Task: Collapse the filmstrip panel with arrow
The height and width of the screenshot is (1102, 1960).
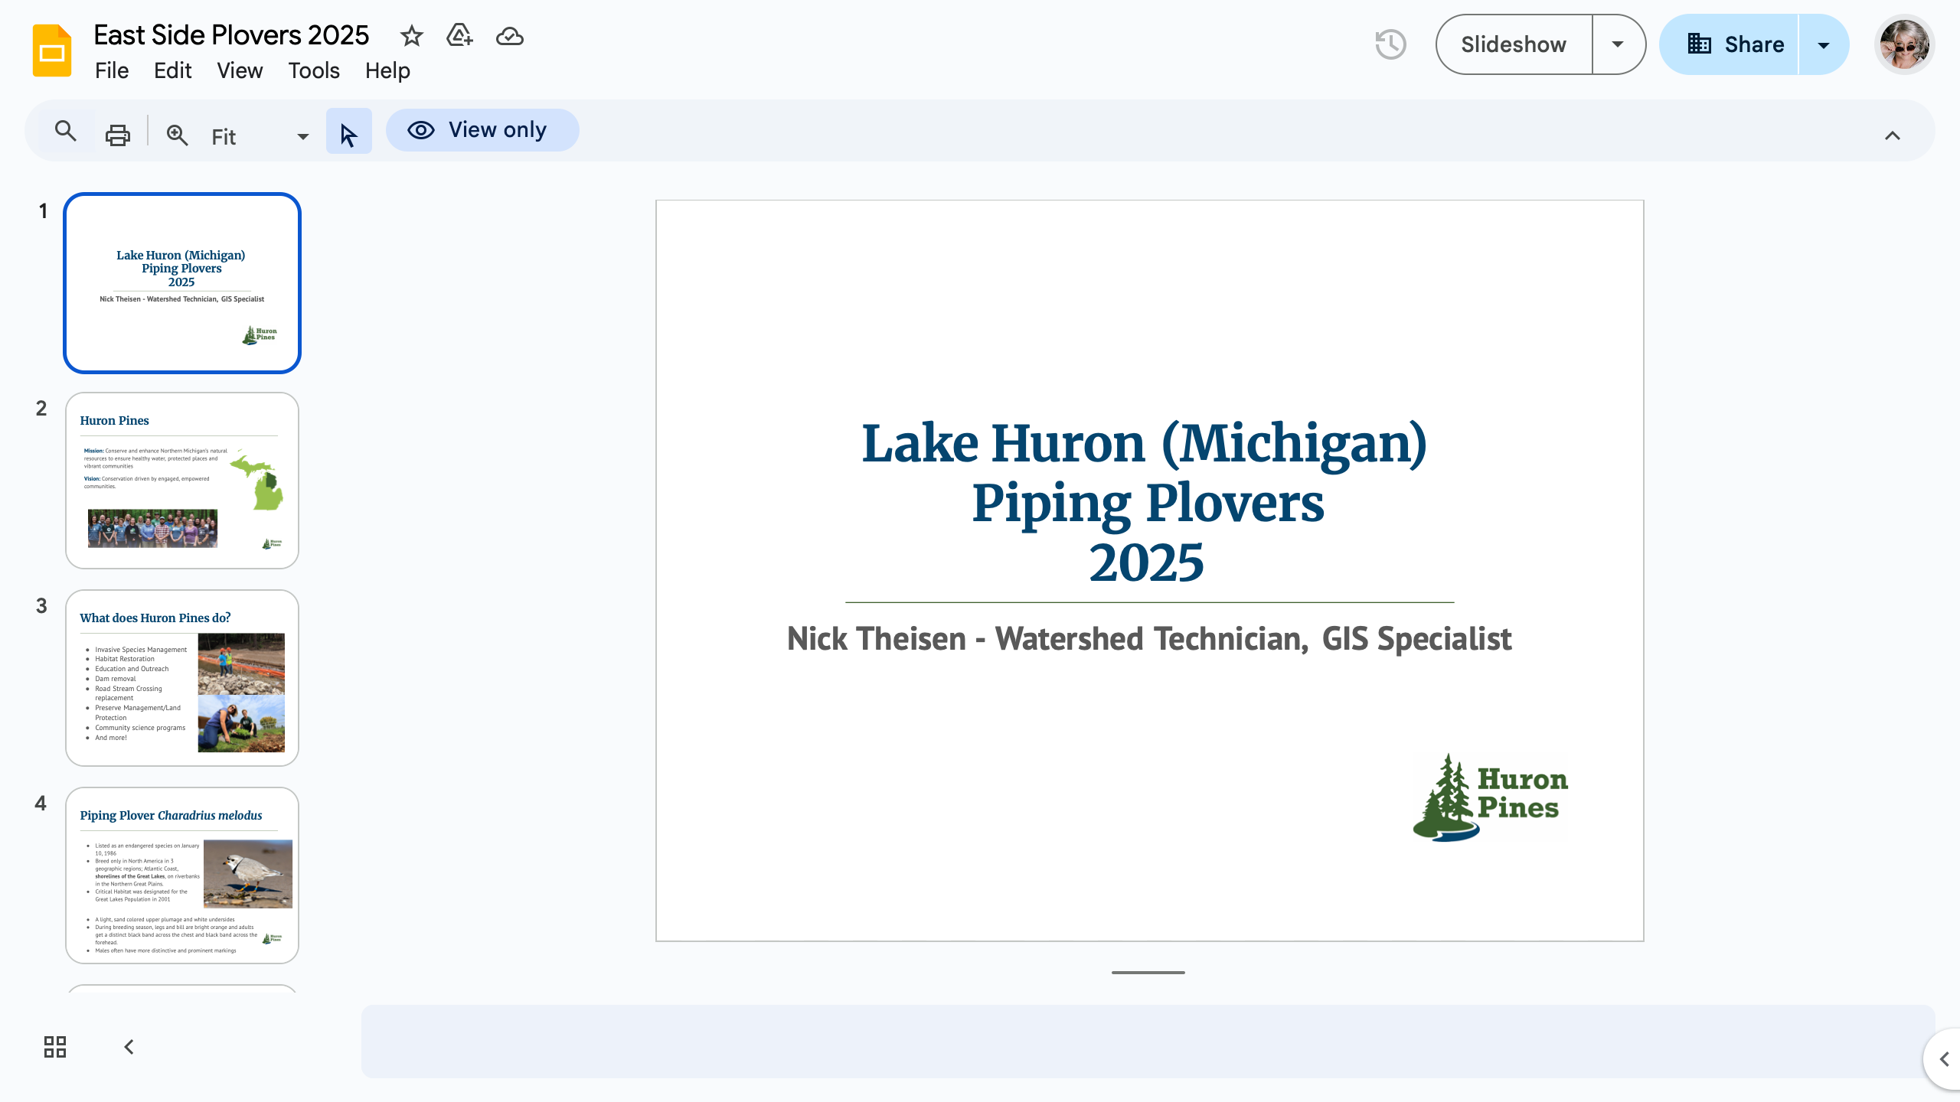Action: coord(129,1046)
